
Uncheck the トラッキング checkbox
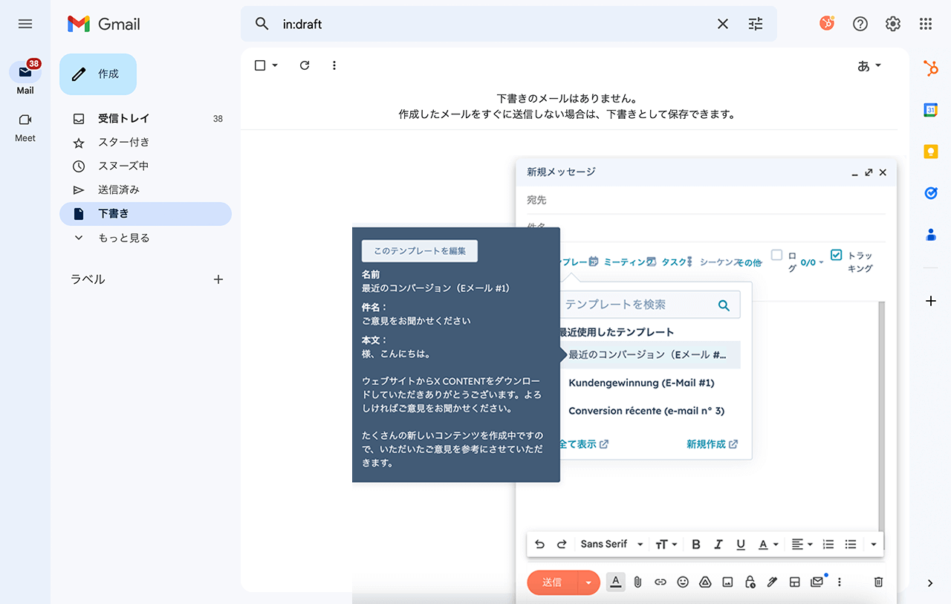point(836,255)
